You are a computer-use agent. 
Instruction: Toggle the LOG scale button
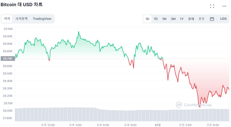223,19
